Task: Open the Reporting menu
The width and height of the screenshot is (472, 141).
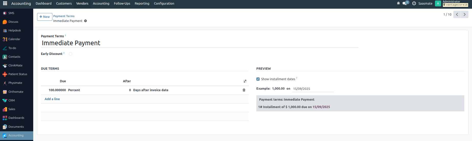Action: (x=142, y=4)
